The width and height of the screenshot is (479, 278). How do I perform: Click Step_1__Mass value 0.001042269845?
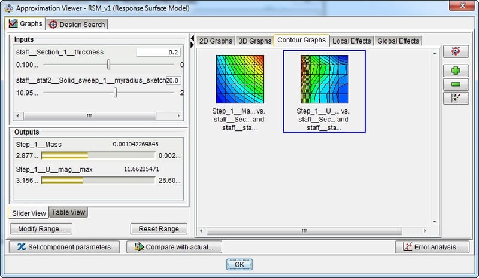[x=136, y=144]
